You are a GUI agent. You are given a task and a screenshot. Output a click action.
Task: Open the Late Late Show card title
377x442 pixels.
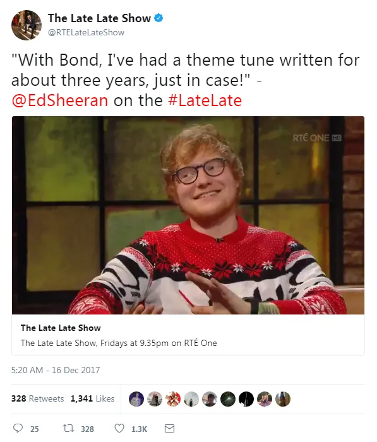click(x=61, y=328)
